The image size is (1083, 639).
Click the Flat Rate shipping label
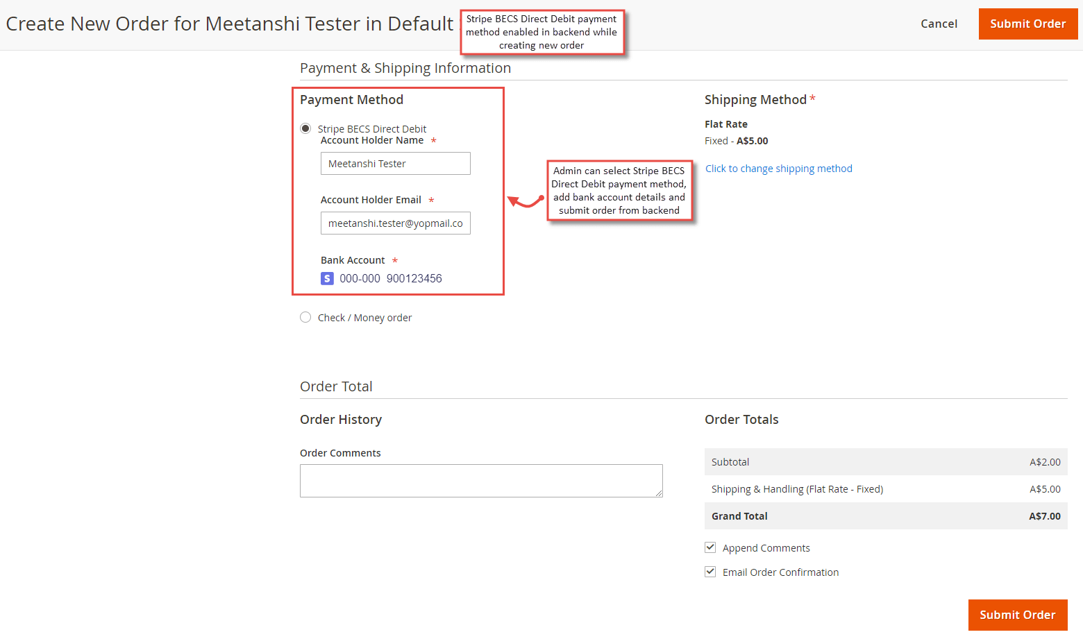point(725,123)
